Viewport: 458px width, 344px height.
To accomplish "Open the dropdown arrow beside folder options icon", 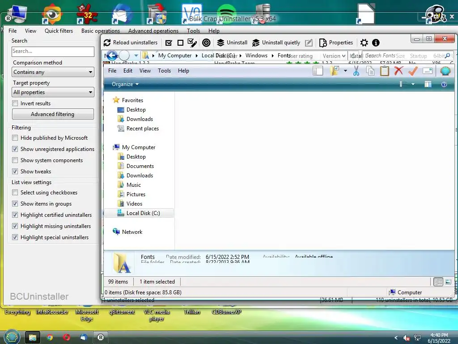I will 345,71.
